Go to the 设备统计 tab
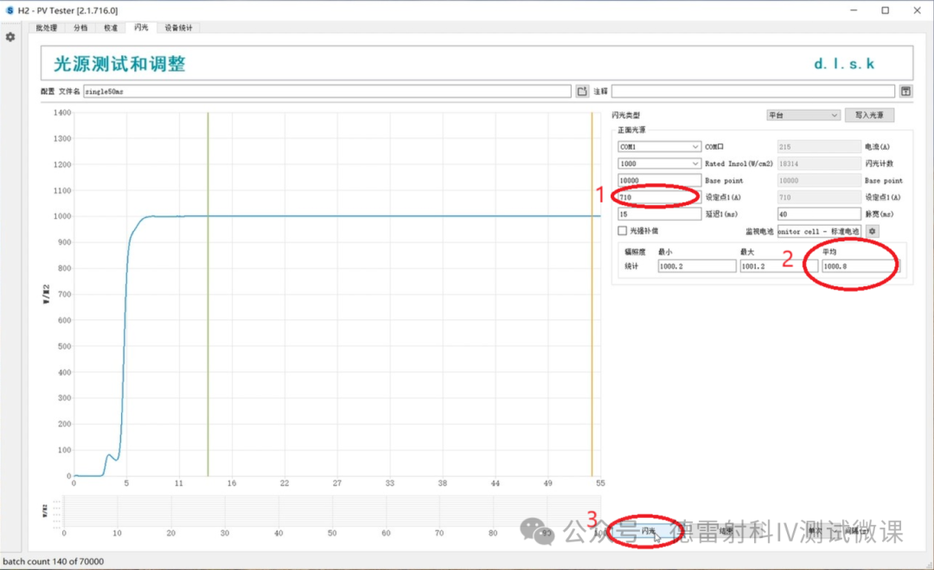This screenshot has height=570, width=934. click(x=179, y=28)
